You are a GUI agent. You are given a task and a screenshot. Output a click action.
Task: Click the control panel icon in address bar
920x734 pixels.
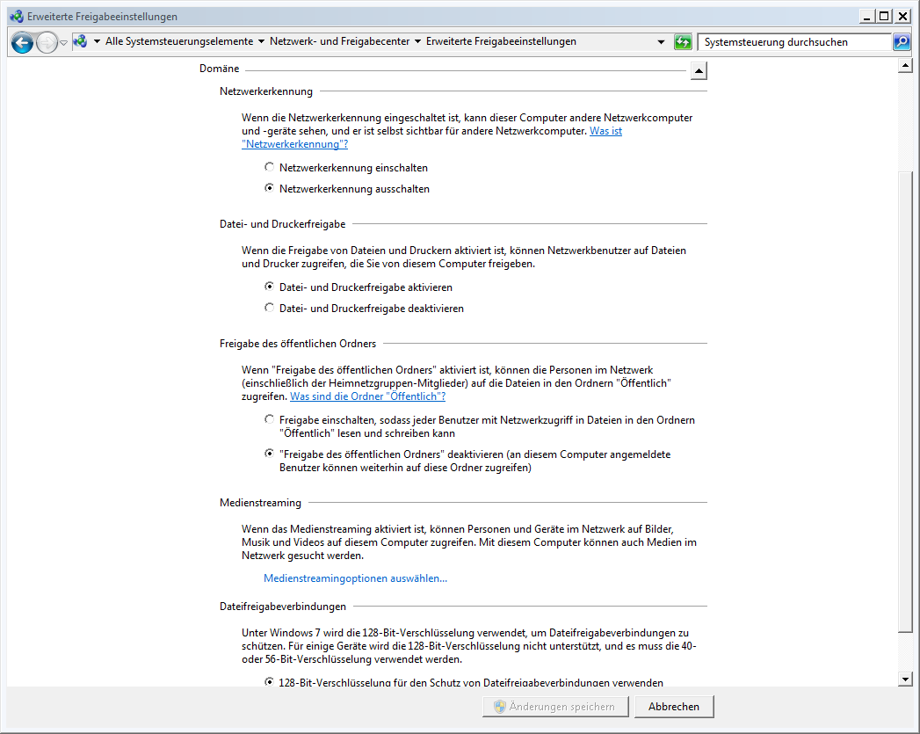click(x=80, y=41)
